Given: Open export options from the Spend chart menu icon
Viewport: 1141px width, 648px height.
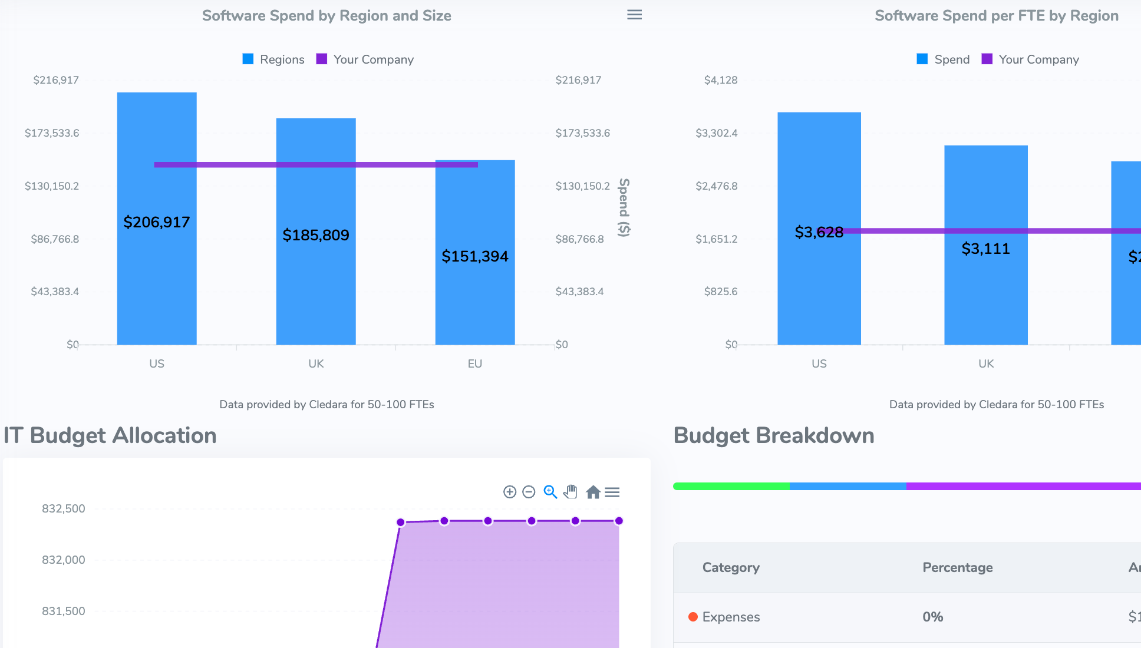Looking at the screenshot, I should (x=634, y=14).
